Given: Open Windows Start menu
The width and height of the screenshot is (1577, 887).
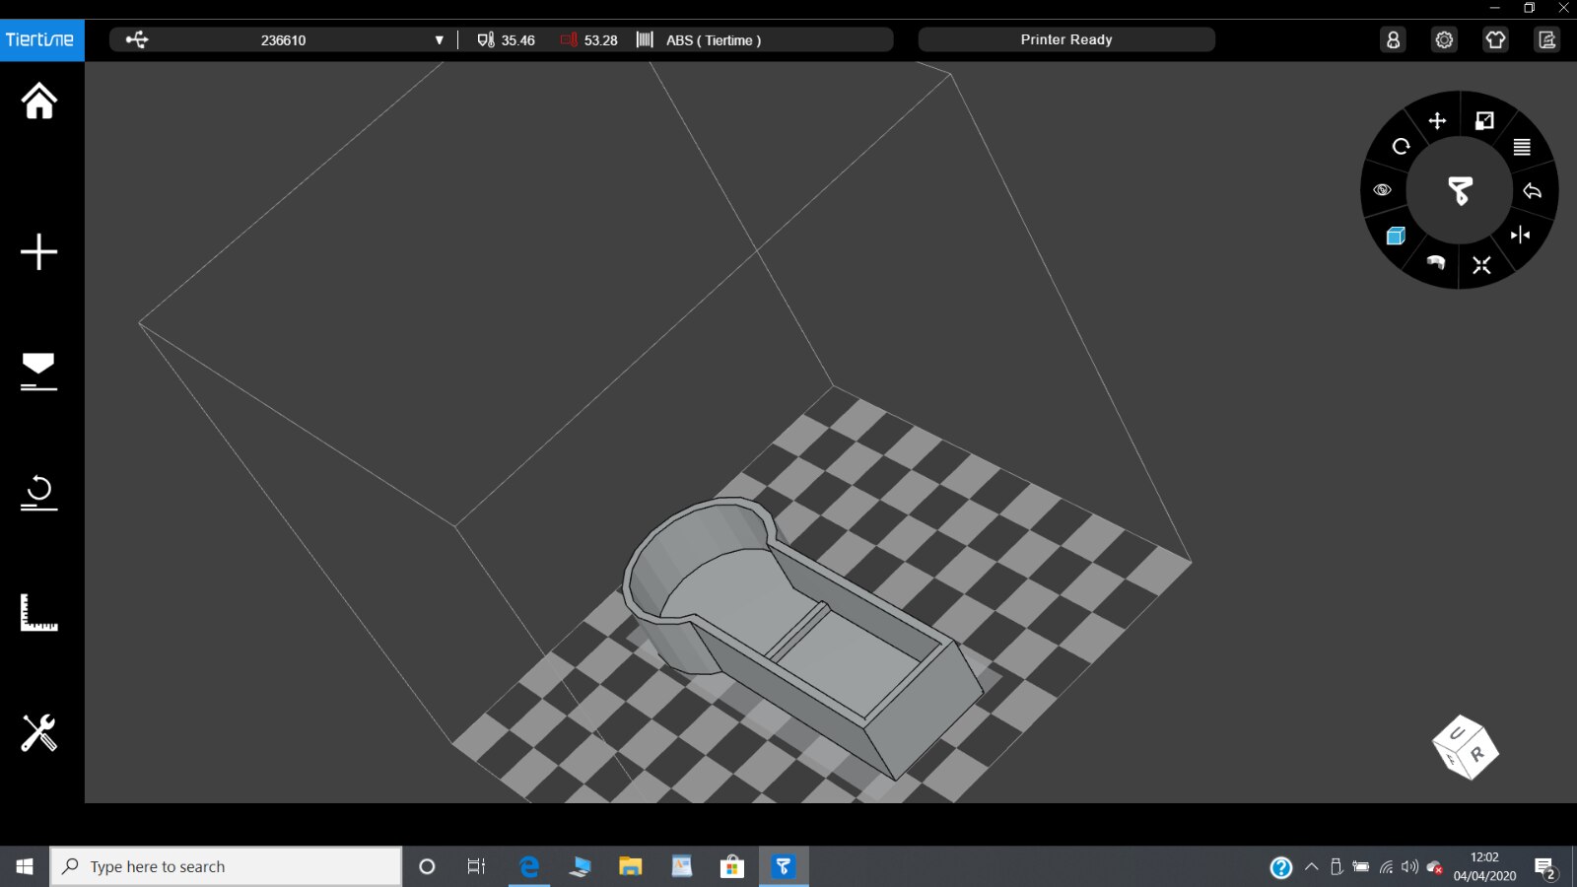Looking at the screenshot, I should pos(25,866).
